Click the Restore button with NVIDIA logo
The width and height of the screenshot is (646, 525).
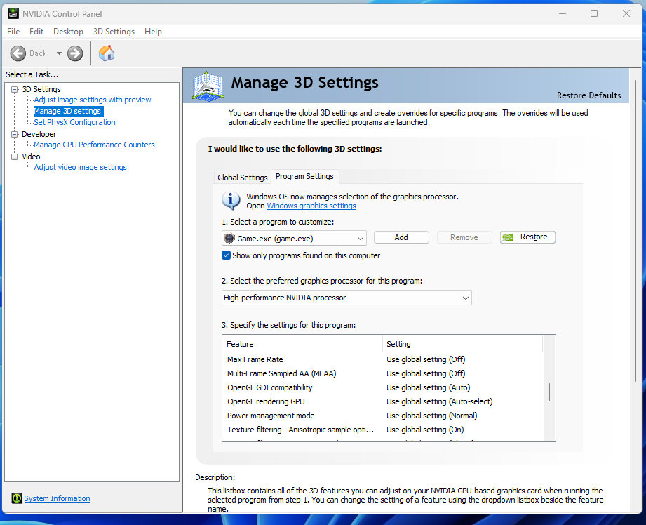click(527, 237)
